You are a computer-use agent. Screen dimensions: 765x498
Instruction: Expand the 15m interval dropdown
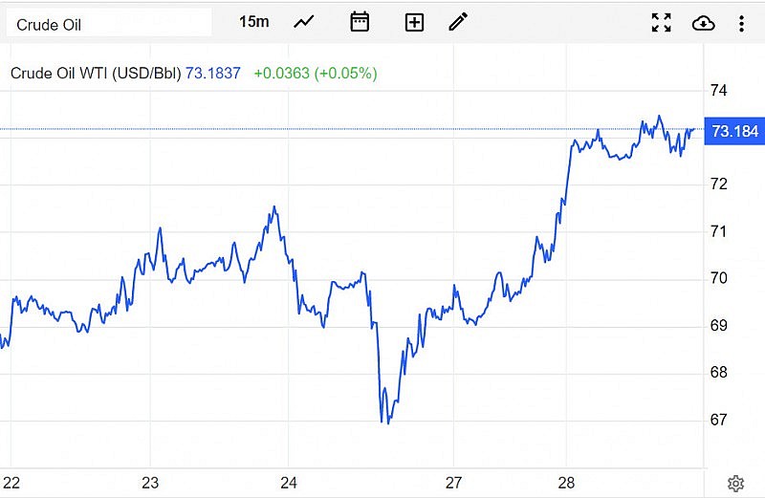click(x=253, y=22)
